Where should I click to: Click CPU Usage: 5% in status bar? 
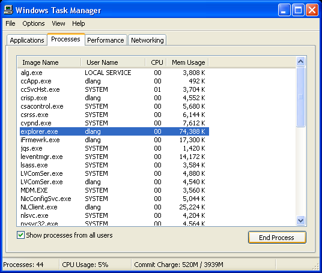tap(85, 265)
